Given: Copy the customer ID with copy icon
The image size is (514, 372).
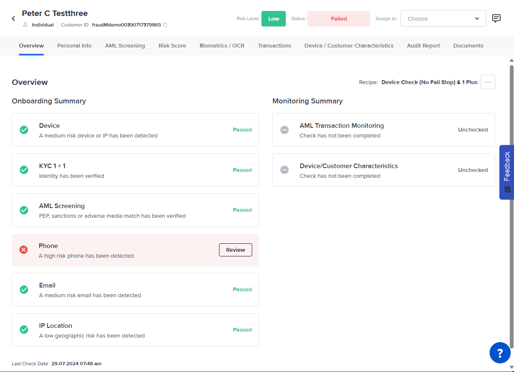Looking at the screenshot, I should click(x=165, y=25).
